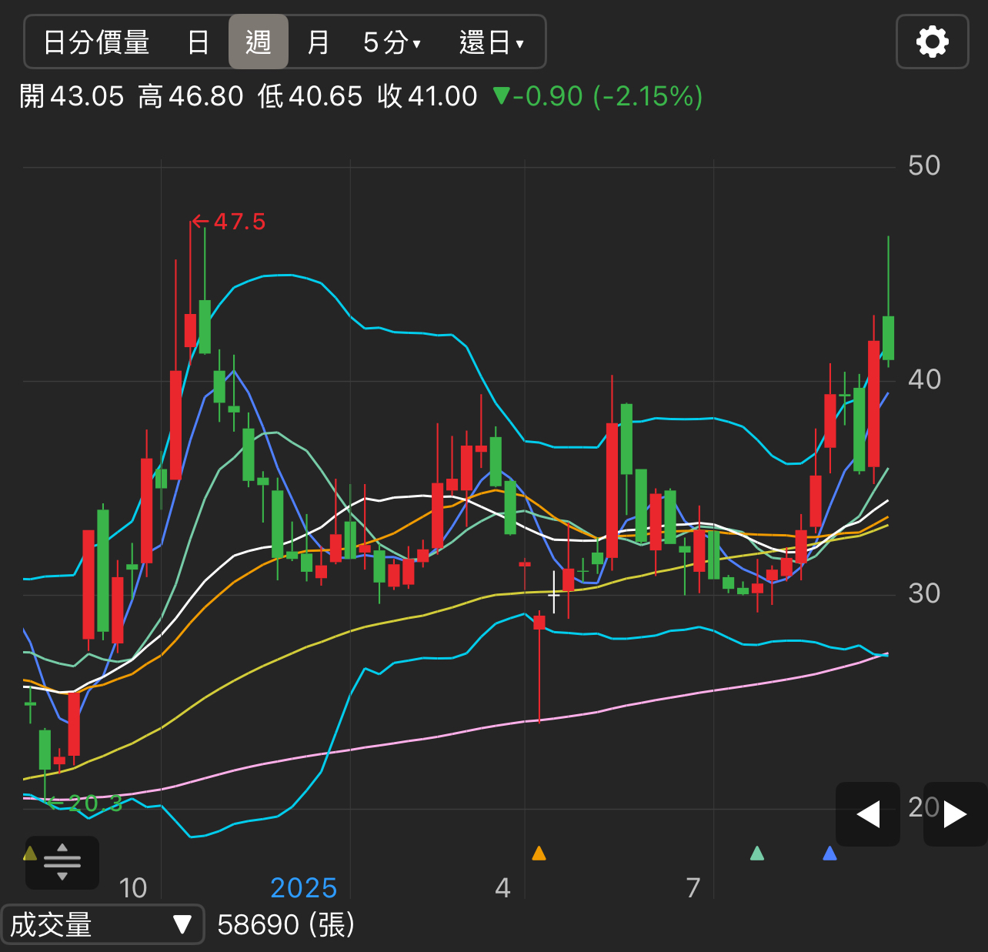Open the 5分 interval dropdown
The image size is (988, 952).
392,42
